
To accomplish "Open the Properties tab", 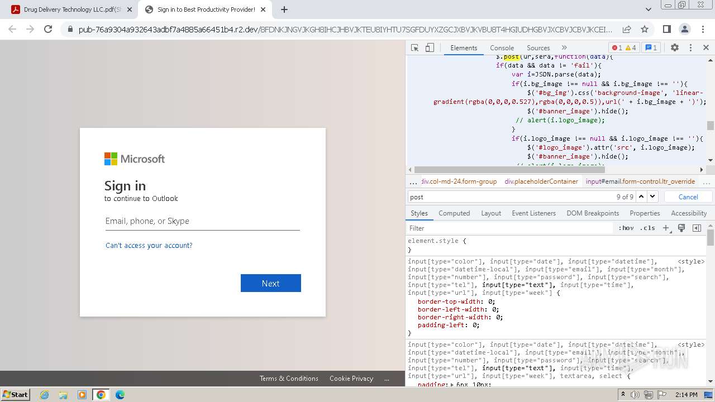I will point(645,213).
